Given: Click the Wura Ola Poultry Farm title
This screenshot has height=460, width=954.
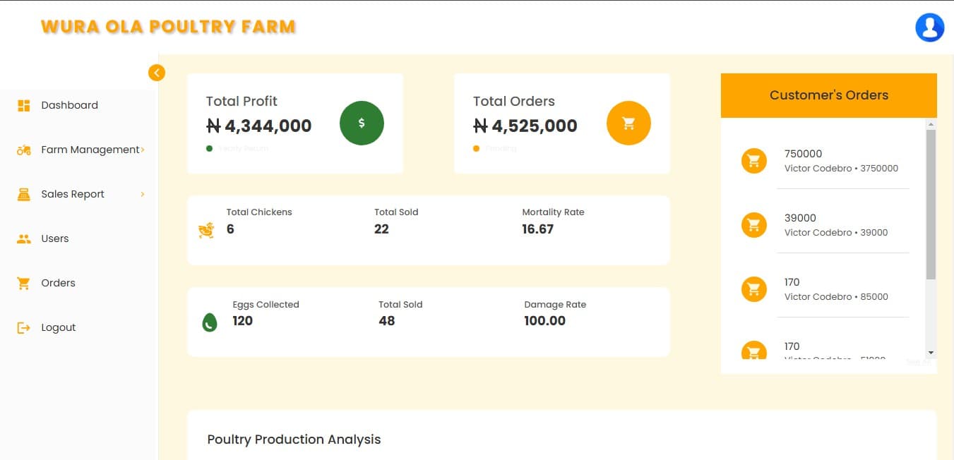Looking at the screenshot, I should click(x=169, y=28).
